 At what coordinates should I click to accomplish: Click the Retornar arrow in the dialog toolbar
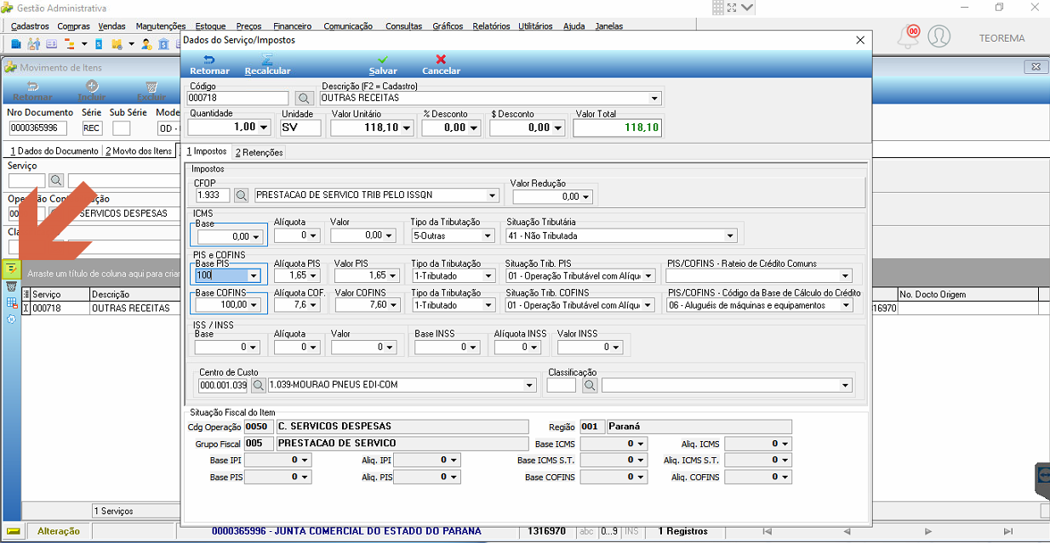[209, 59]
